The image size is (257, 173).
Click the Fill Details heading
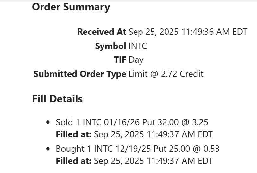[57, 99]
